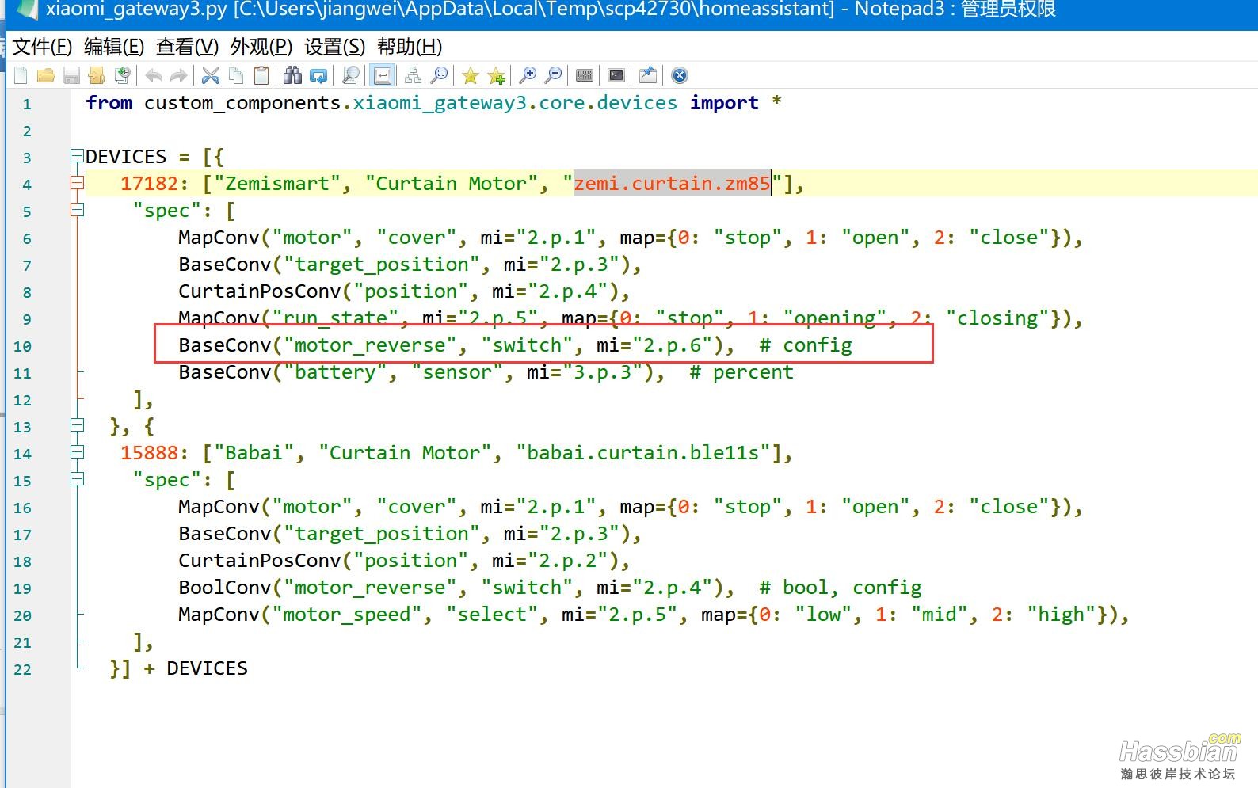Click "run_state" on line 9
The width and height of the screenshot is (1258, 788).
click(x=335, y=318)
